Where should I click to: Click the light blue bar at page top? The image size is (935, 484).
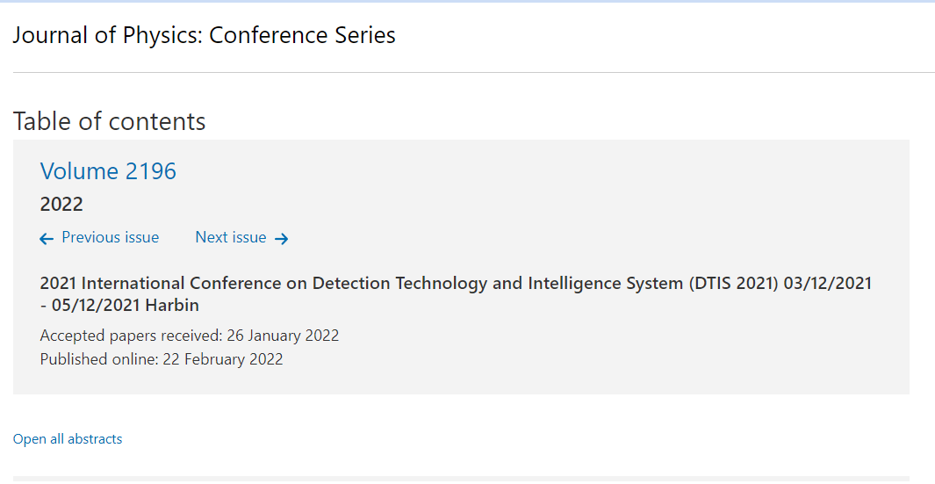[467, 1]
